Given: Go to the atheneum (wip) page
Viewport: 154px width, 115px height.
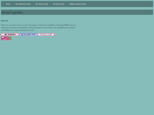Looking at the screenshot, I should point(23,4).
